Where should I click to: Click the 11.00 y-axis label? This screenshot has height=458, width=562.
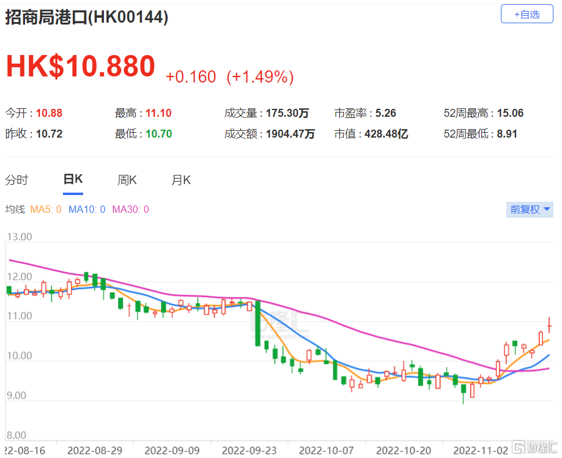point(20,316)
